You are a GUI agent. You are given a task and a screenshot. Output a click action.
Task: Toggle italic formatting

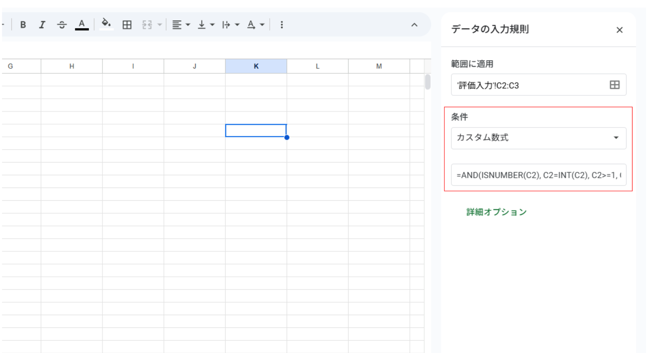(x=42, y=25)
